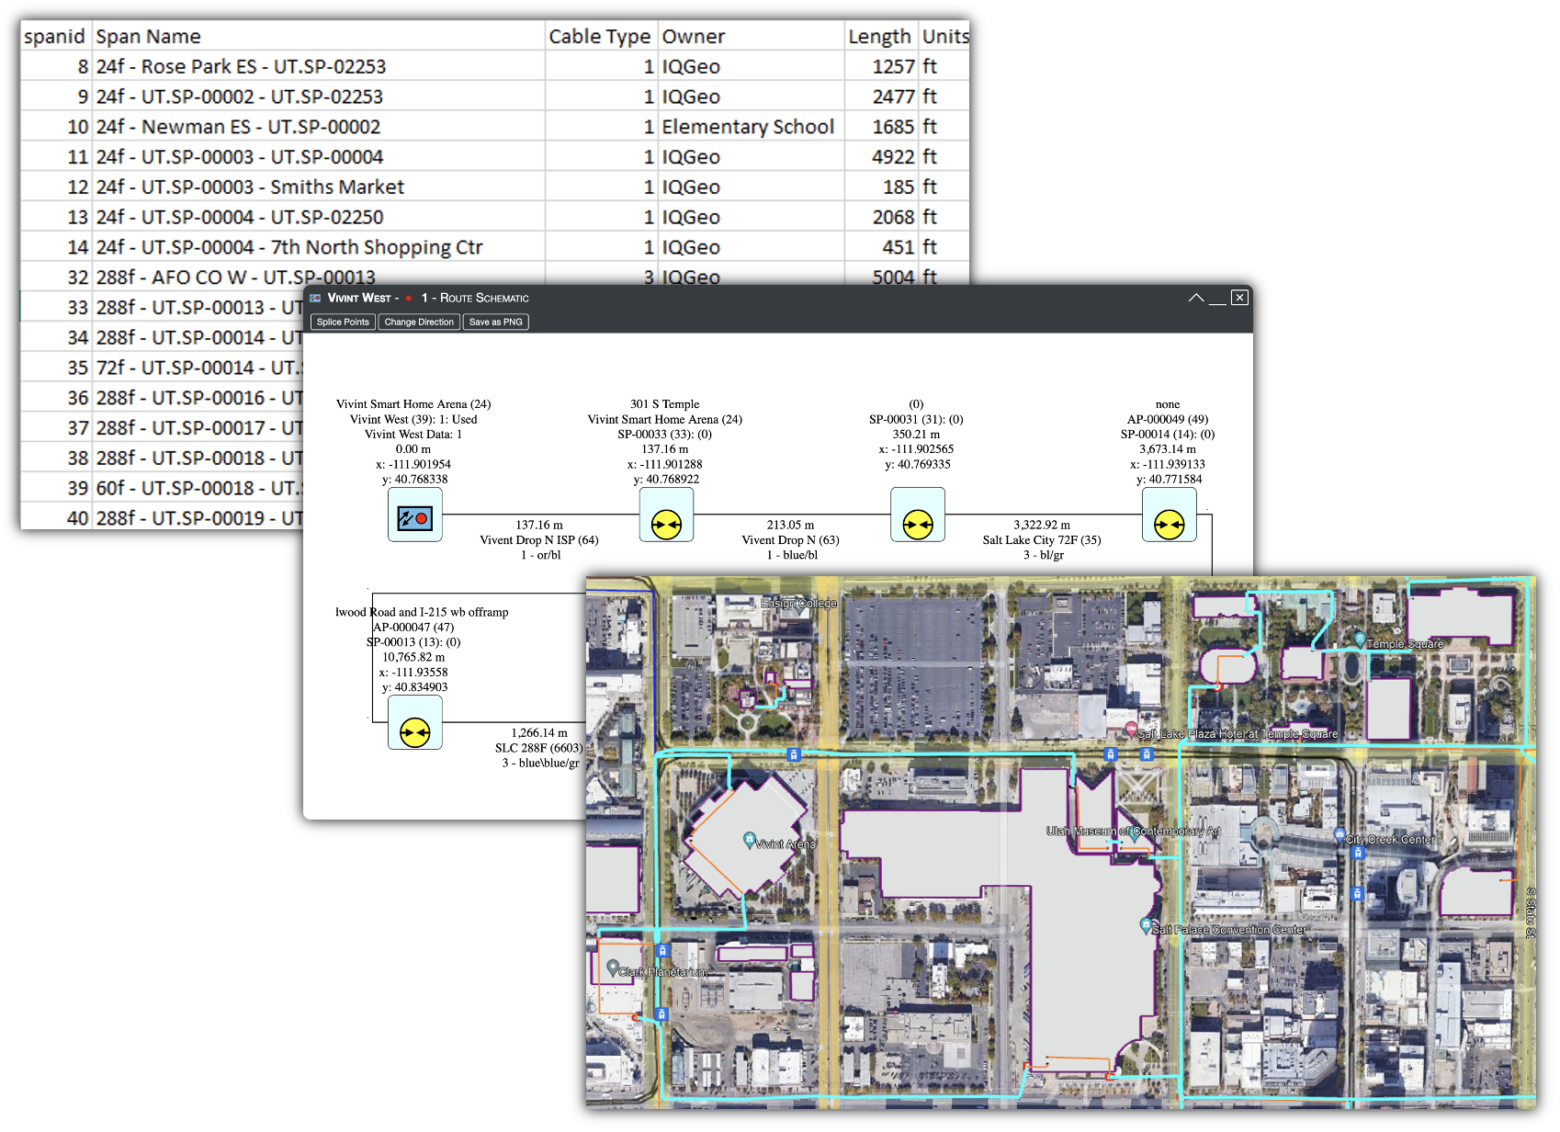Select spanid cell 36
The height and width of the screenshot is (1132, 1560).
[55, 398]
